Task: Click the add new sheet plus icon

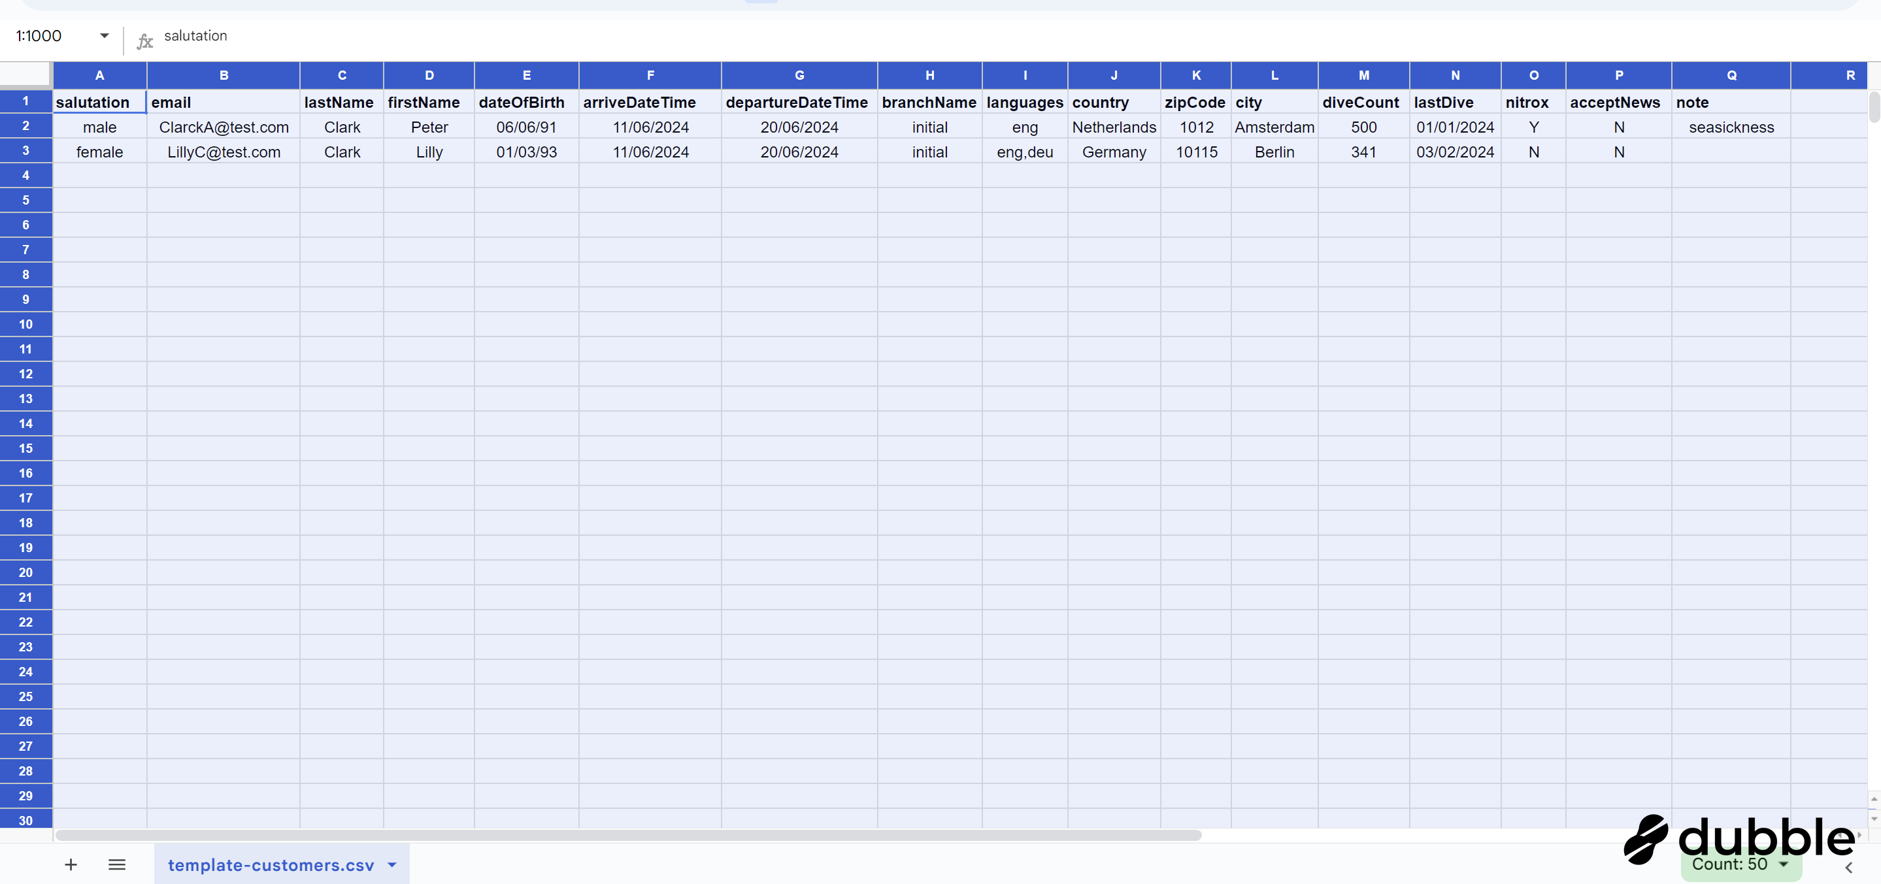Action: (x=70, y=864)
